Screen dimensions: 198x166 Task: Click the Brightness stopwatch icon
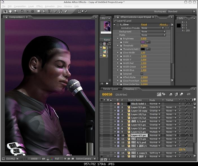pos(121,39)
